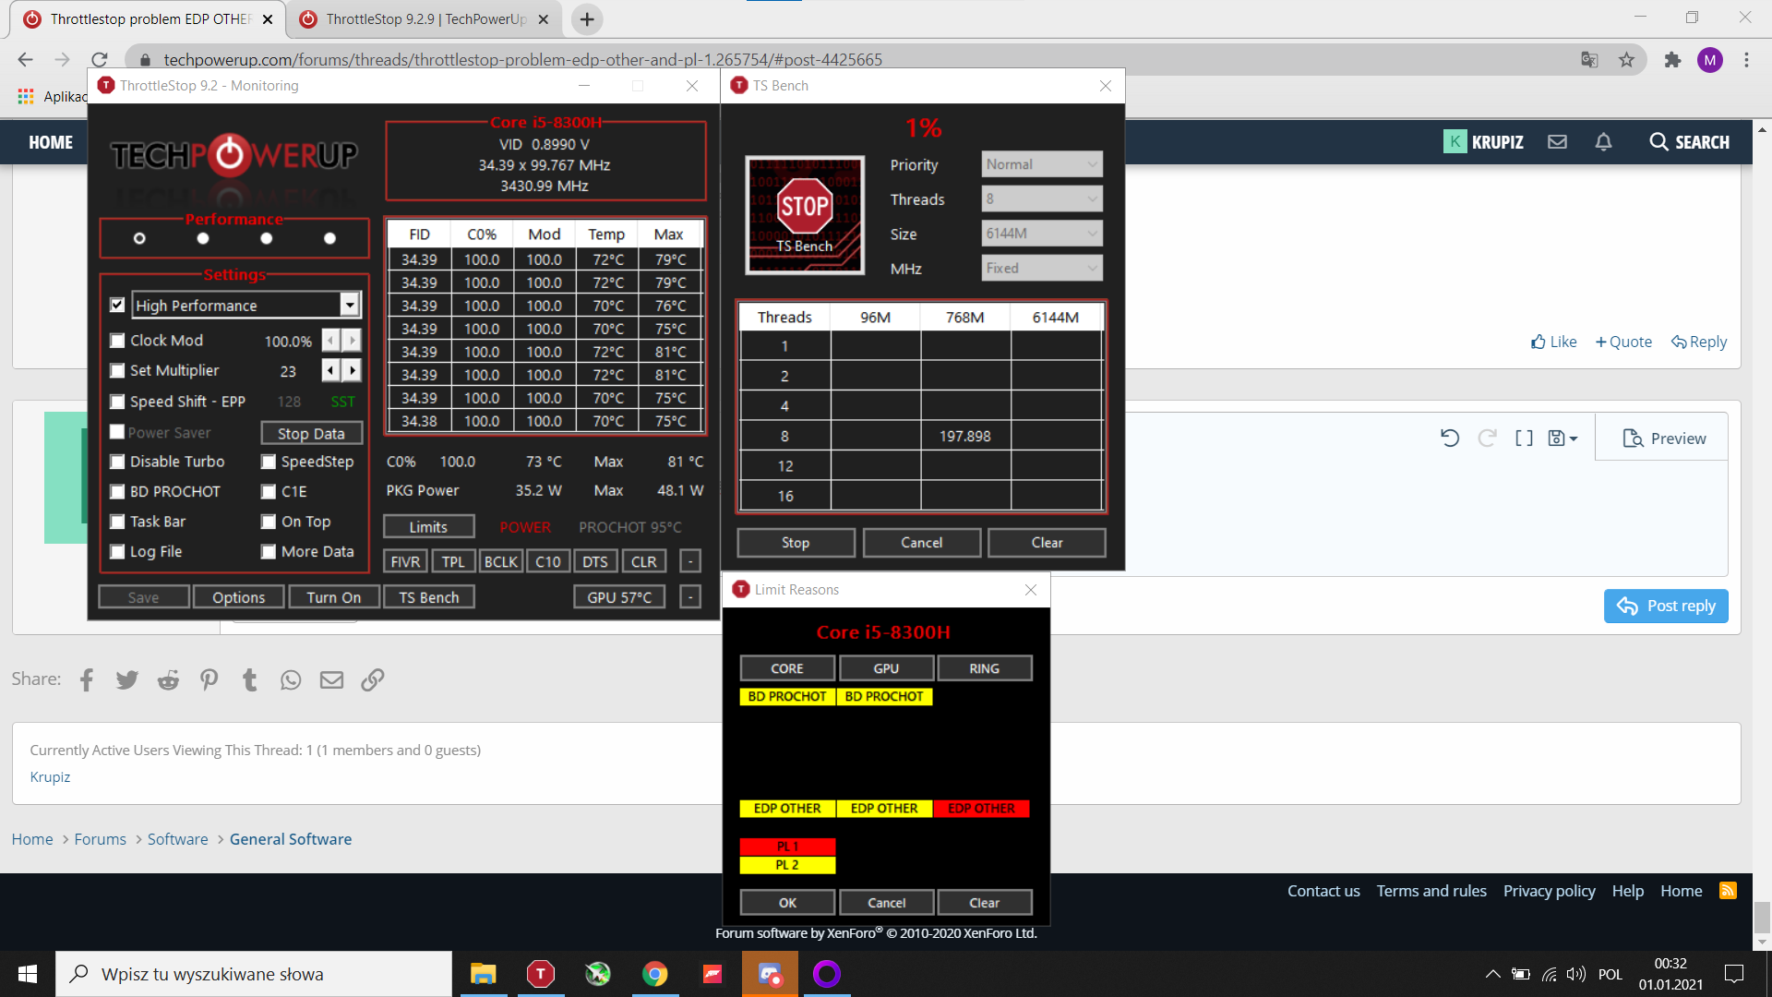Expand the High Performance profile dropdown
This screenshot has height=997, width=1772.
[350, 305]
